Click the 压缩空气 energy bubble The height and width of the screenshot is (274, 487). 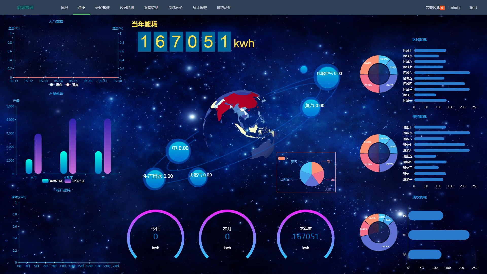click(327, 77)
